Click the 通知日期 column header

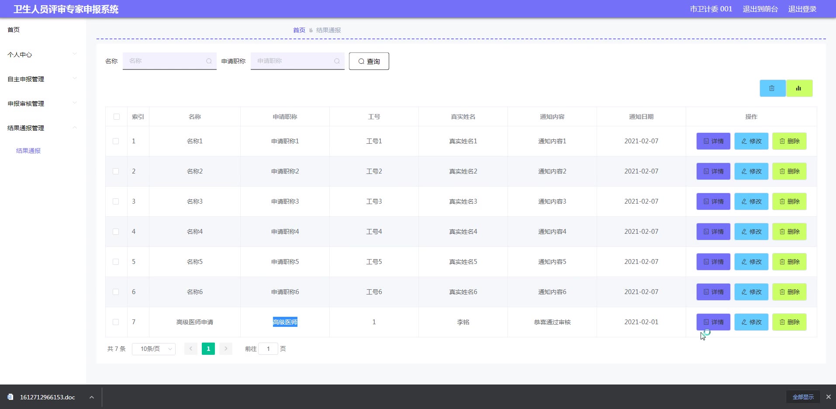coord(641,117)
